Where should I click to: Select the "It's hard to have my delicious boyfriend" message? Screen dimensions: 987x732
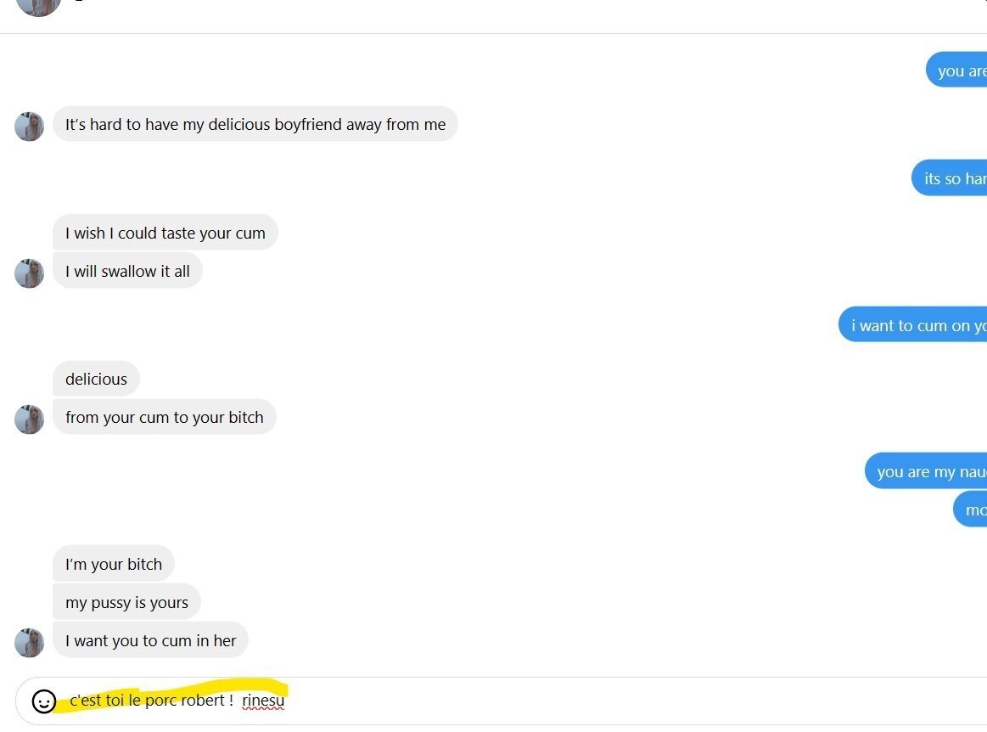[255, 124]
